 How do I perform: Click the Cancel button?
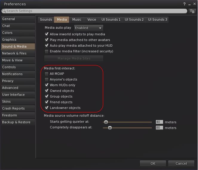[x=181, y=163]
